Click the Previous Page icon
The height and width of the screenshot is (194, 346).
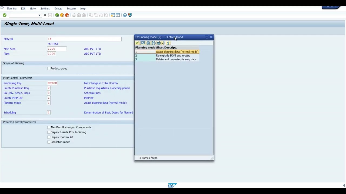coord(96,15)
